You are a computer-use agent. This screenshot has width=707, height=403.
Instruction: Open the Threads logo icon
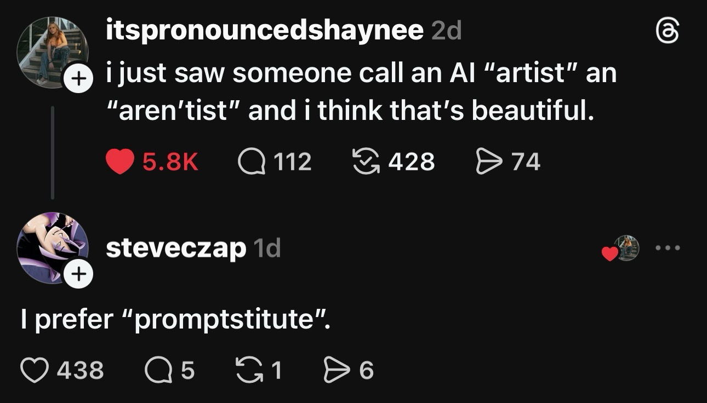coord(668,32)
